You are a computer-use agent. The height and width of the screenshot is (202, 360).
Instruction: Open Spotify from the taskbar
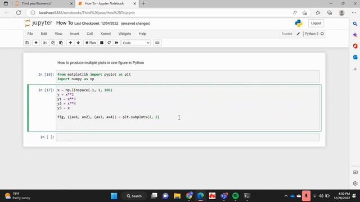coord(235,196)
